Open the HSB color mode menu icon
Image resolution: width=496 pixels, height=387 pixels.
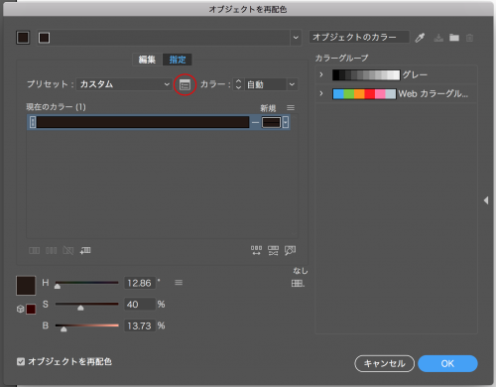179,283
